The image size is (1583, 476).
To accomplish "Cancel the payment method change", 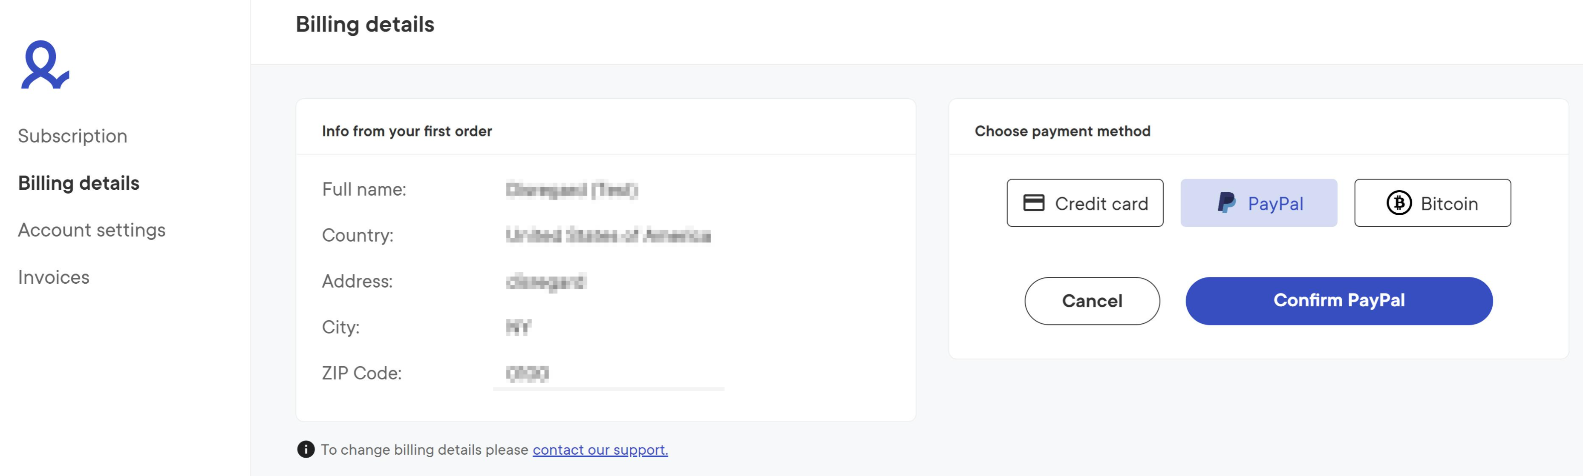I will 1092,301.
